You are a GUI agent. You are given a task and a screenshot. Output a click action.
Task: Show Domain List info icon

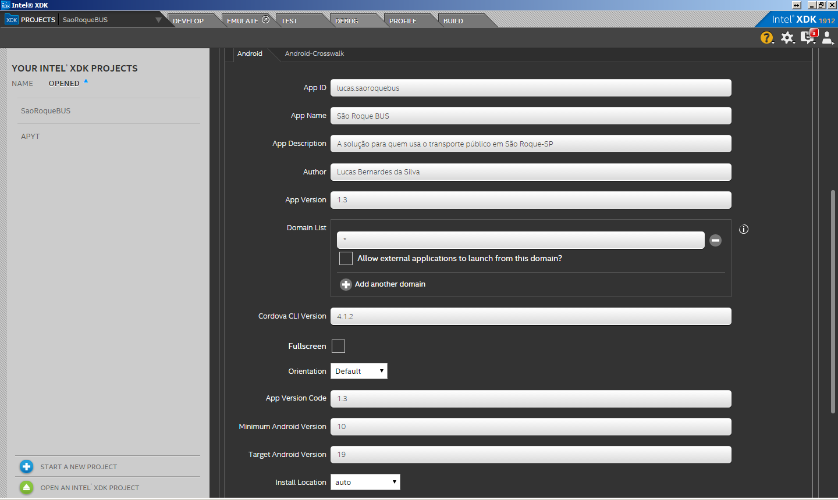(x=743, y=229)
